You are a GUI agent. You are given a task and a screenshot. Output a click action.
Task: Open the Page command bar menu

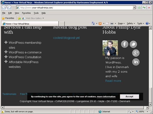point(121,24)
